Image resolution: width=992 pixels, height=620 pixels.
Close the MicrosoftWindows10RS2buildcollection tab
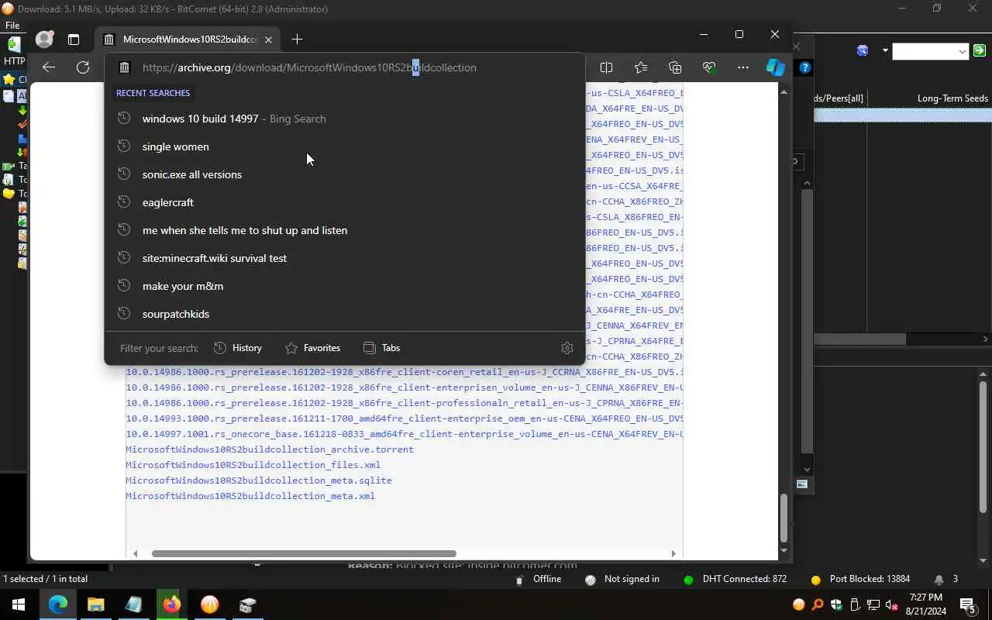pyautogui.click(x=268, y=40)
